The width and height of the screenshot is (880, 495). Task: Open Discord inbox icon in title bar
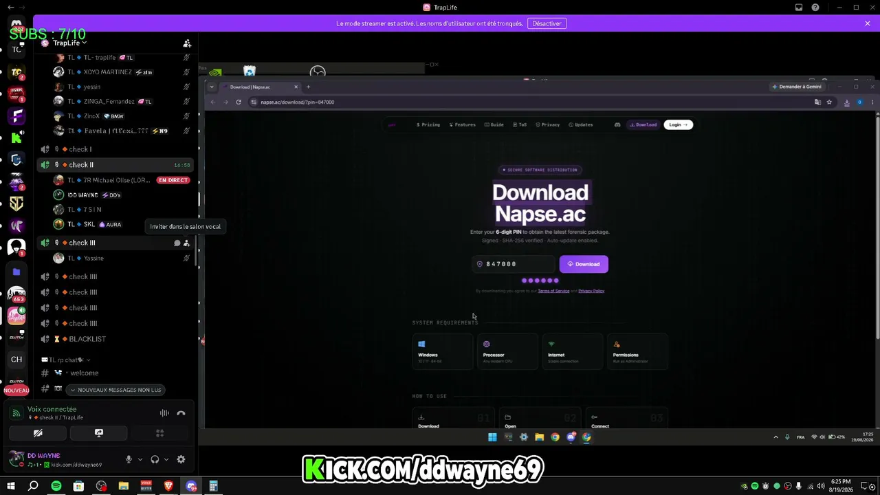tap(799, 8)
